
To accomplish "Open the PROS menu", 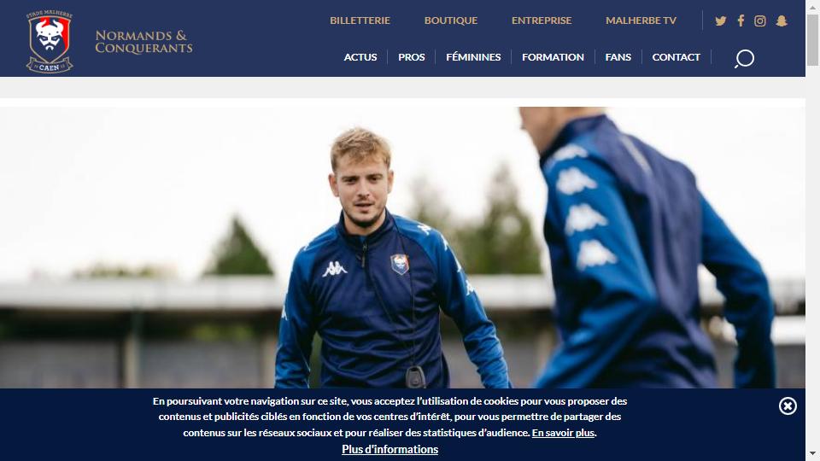I will point(412,57).
